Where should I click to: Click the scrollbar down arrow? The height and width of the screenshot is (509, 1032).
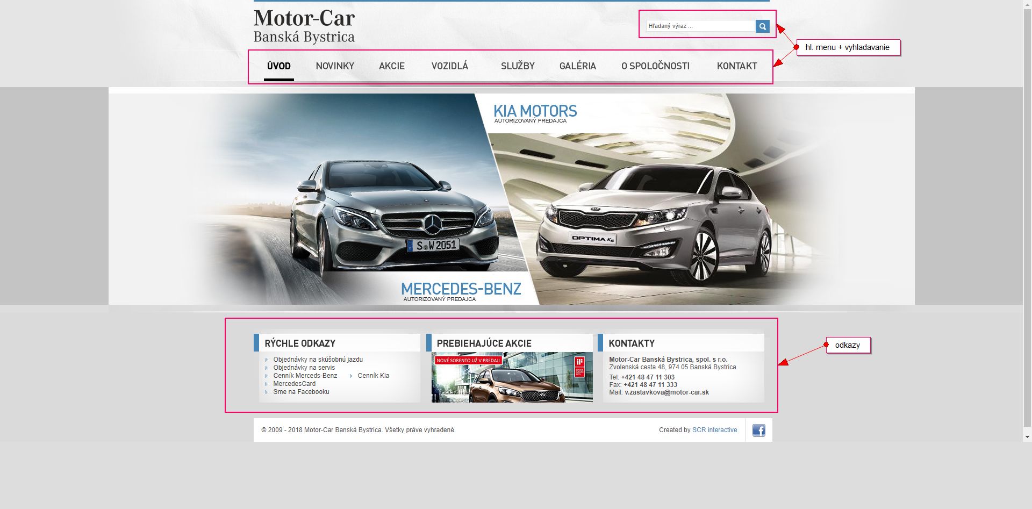pyautogui.click(x=1027, y=437)
